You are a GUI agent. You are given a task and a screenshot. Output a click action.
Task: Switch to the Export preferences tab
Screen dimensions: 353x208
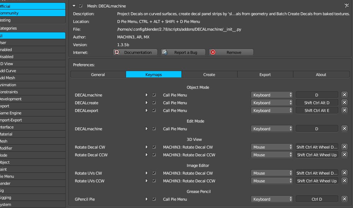pos(265,75)
